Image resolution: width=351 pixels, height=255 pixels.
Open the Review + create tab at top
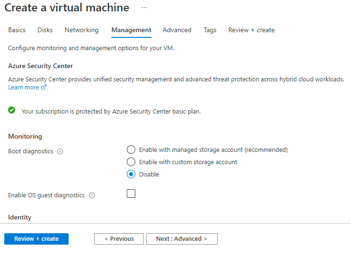point(251,30)
